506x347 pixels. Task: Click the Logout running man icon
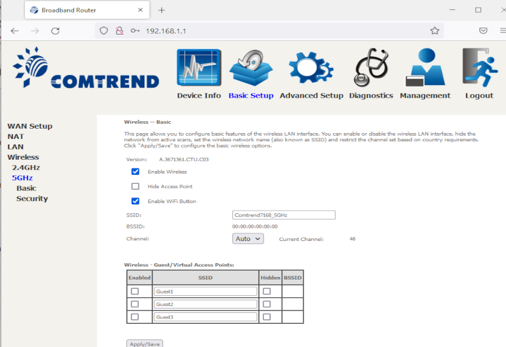479,68
